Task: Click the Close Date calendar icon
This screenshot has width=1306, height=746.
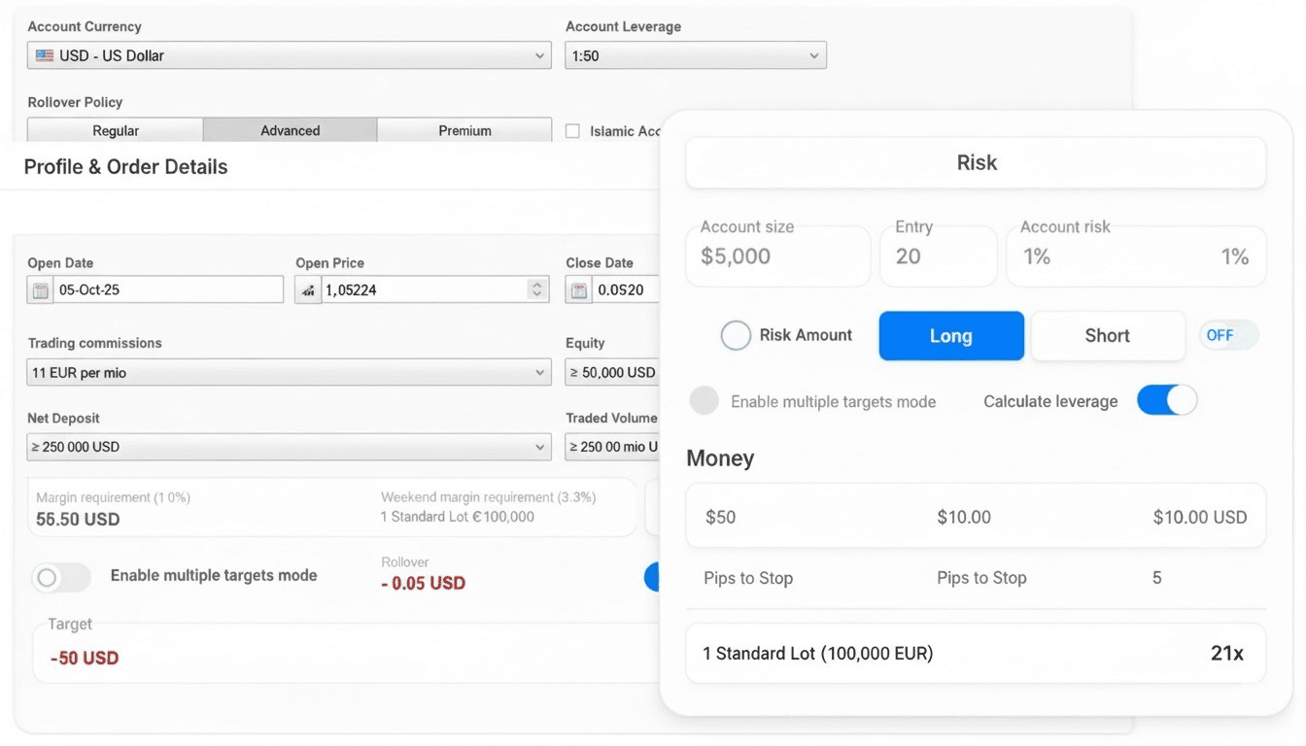Action: 579,289
